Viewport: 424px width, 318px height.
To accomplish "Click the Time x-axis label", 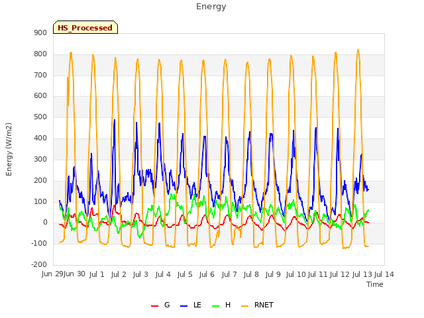I will pyautogui.click(x=375, y=284).
